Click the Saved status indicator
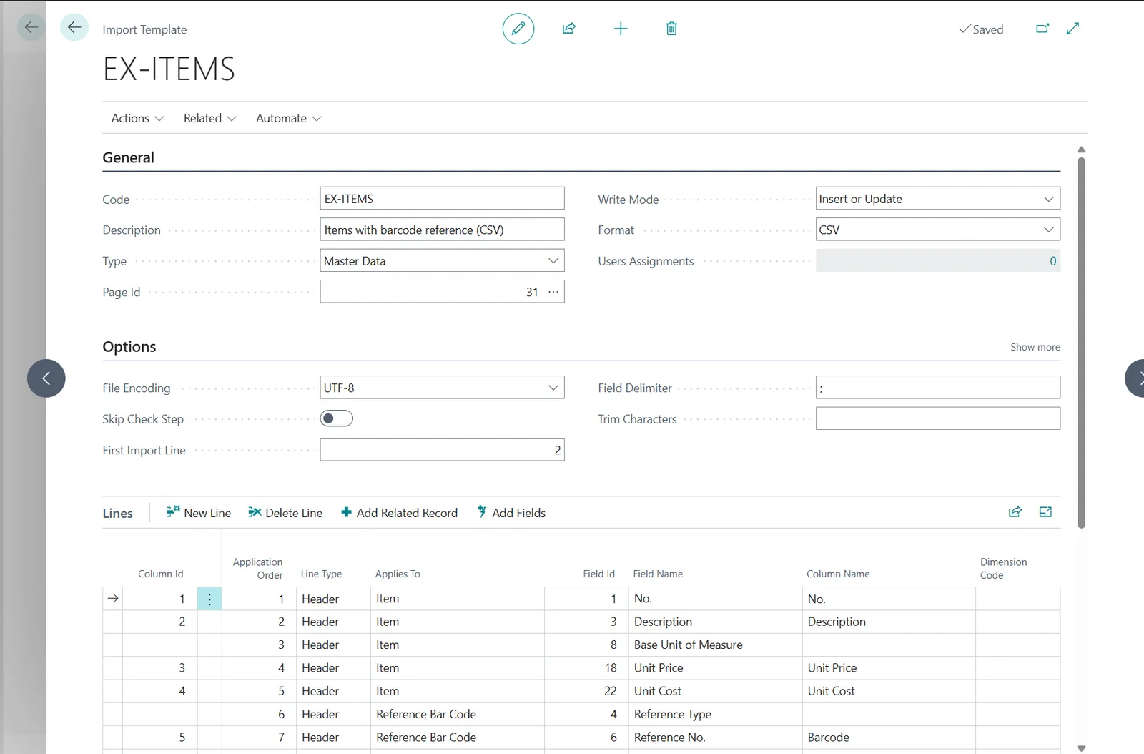The image size is (1144, 754). click(981, 29)
